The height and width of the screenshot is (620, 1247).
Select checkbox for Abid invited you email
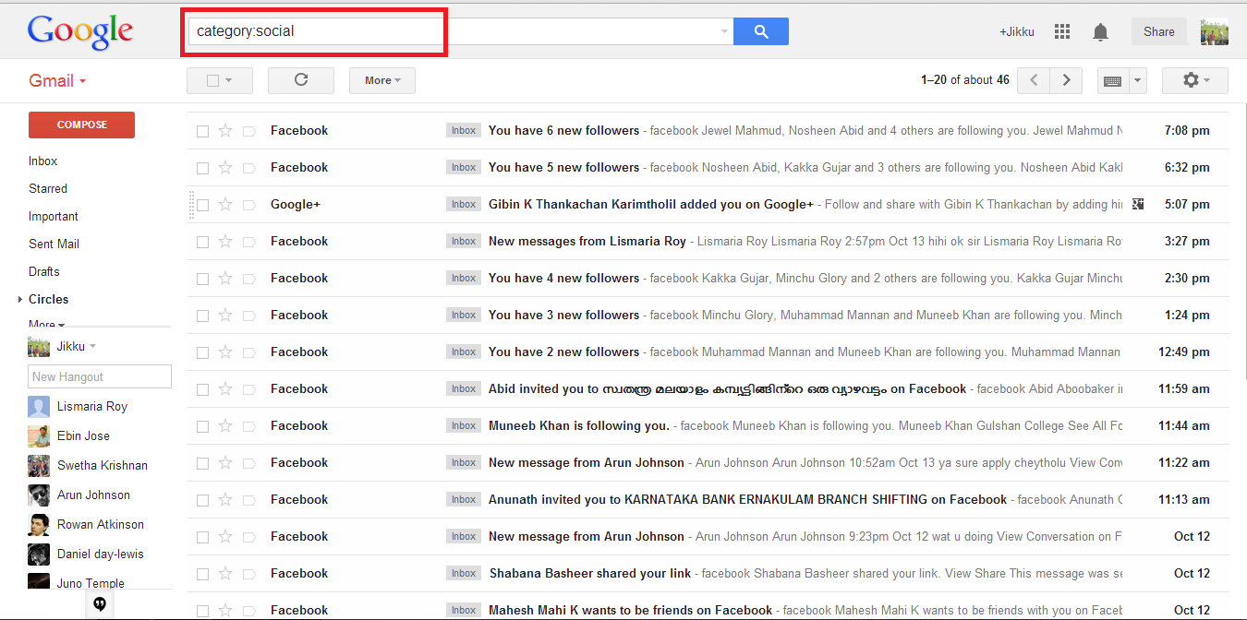point(202,389)
